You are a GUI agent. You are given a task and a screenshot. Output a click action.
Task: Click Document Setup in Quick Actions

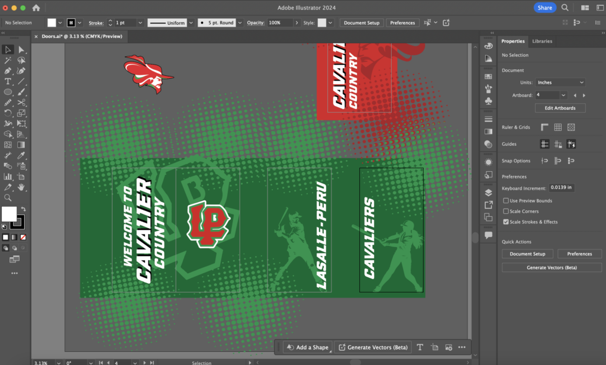527,254
